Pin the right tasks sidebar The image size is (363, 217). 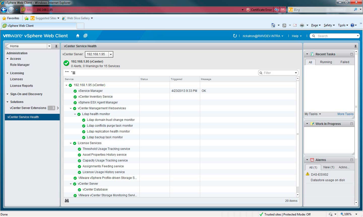pyautogui.click(x=355, y=46)
